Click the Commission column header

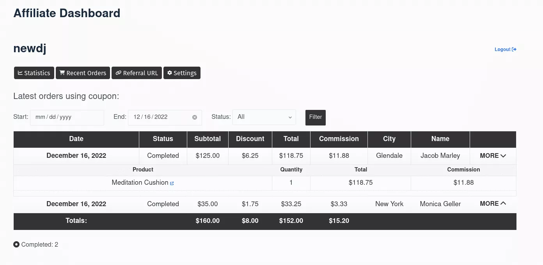(339, 139)
